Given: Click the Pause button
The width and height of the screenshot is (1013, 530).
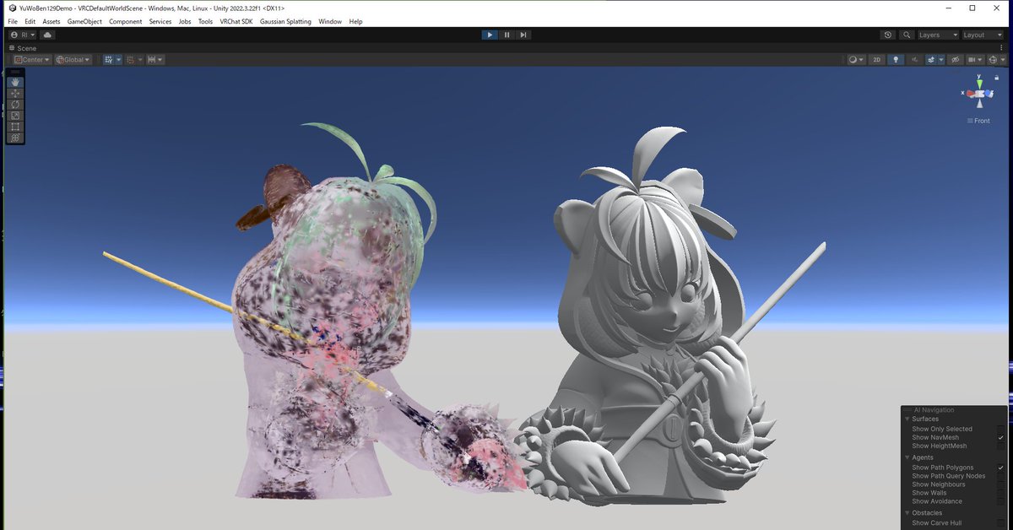Looking at the screenshot, I should [506, 35].
